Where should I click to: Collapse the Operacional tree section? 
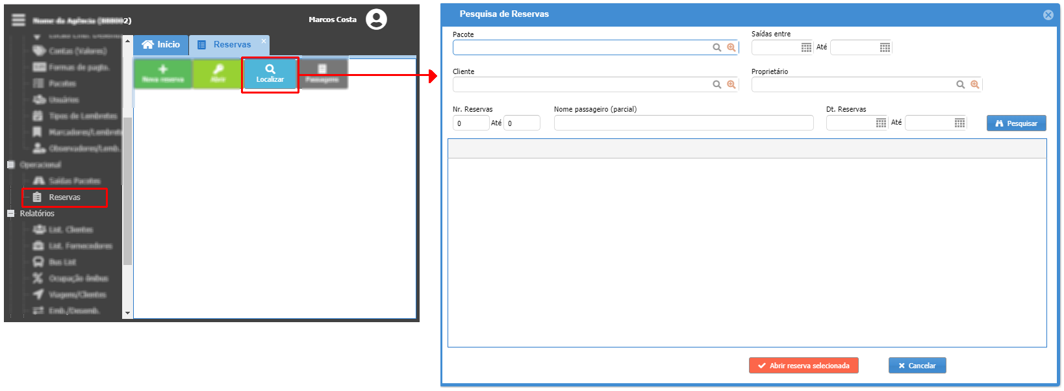point(10,165)
